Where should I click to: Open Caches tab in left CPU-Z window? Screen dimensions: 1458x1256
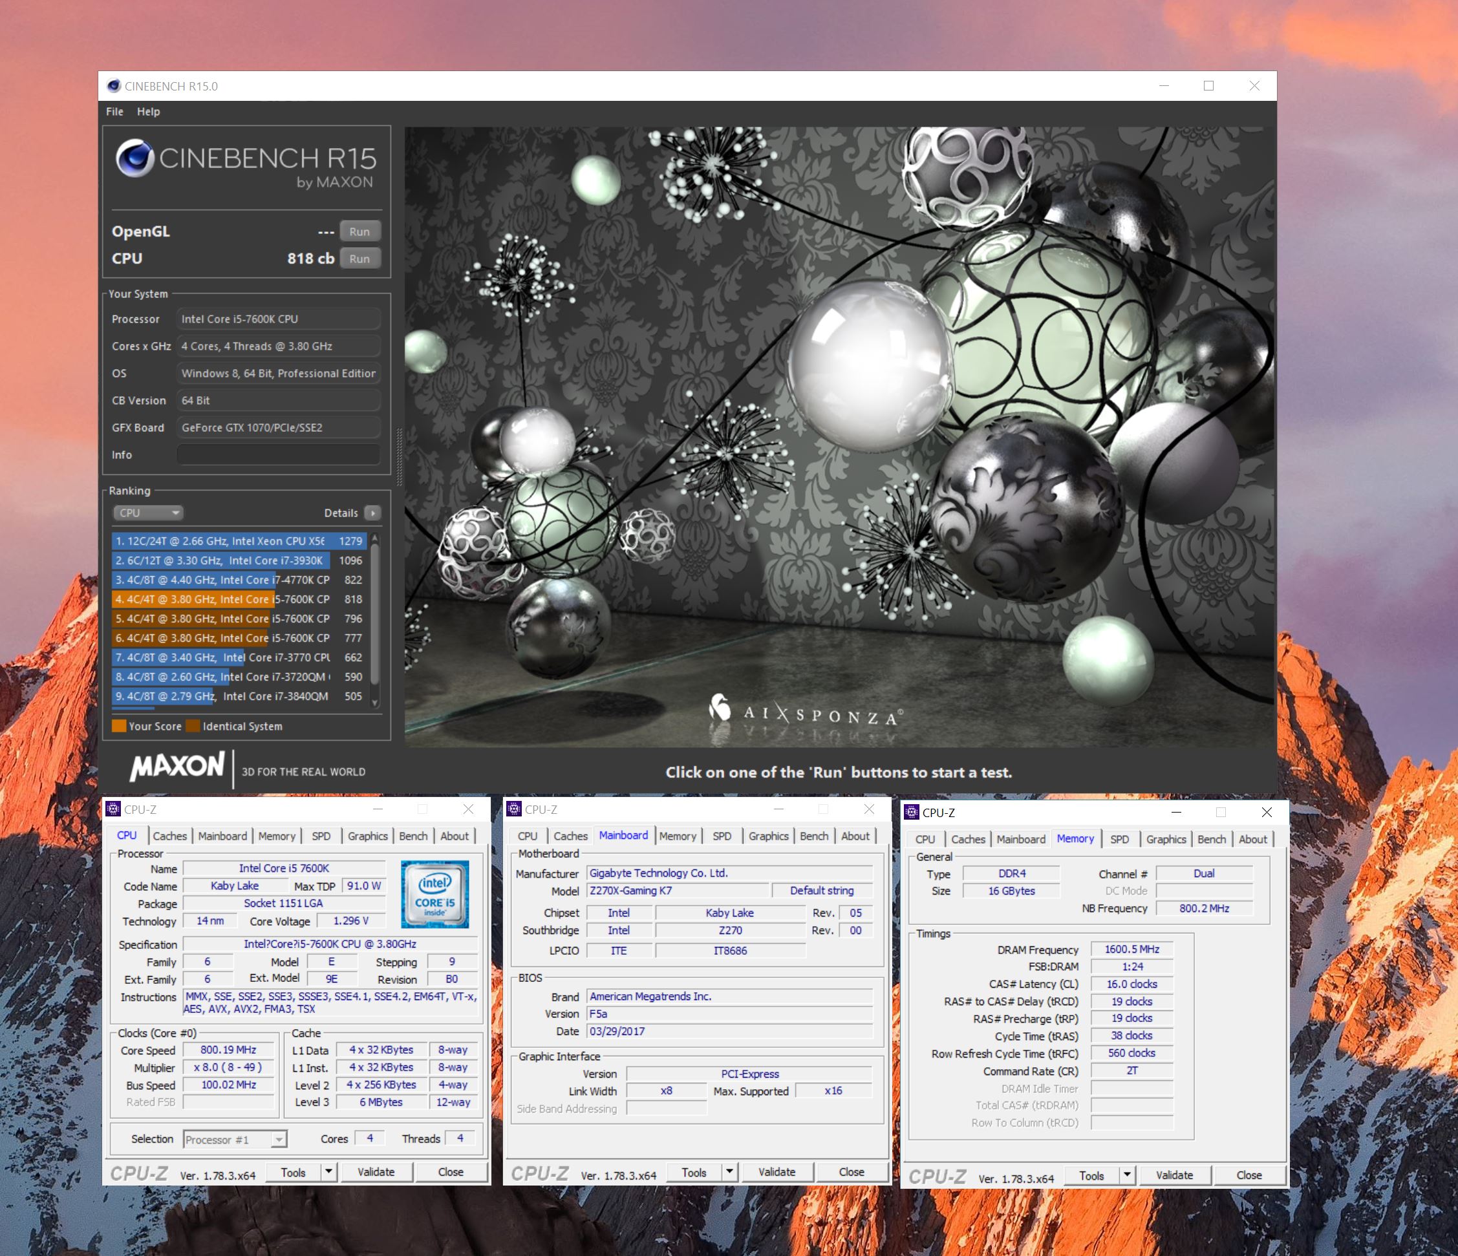[169, 836]
